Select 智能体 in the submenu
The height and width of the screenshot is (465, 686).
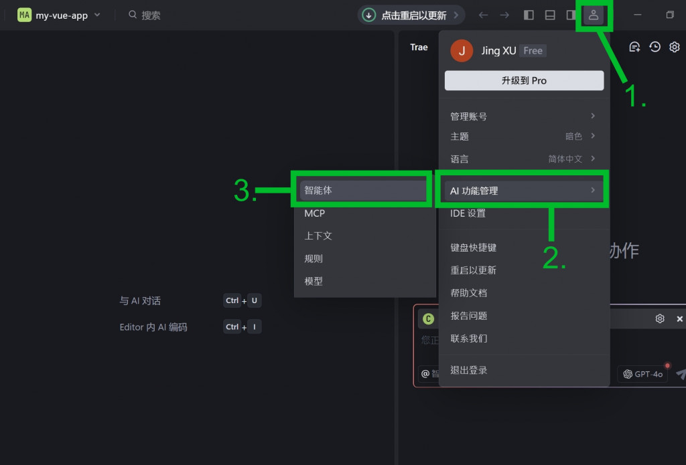click(x=363, y=190)
